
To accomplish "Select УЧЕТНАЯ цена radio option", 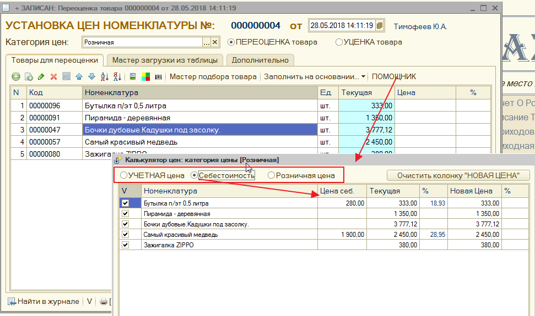I will click(x=123, y=175).
